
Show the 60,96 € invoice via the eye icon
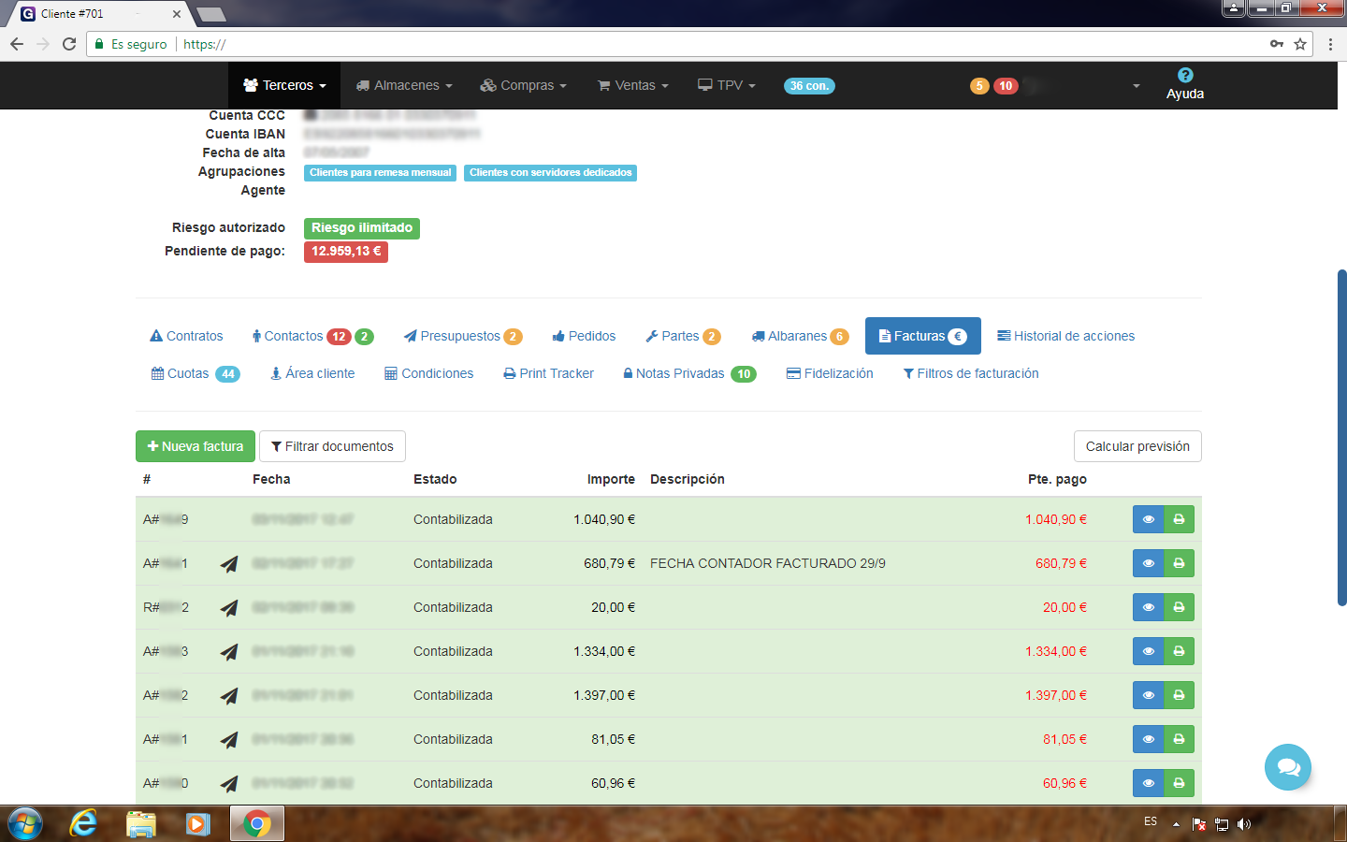[x=1148, y=783]
